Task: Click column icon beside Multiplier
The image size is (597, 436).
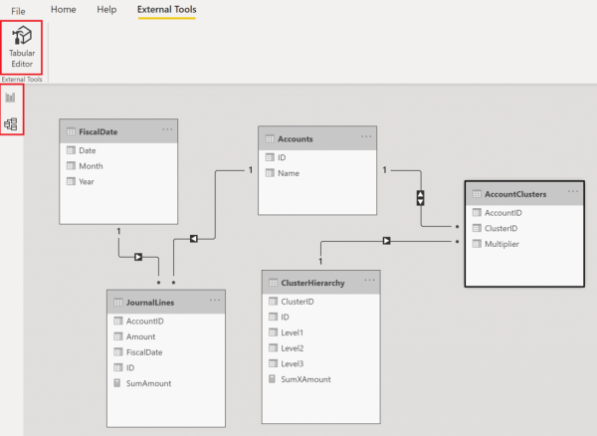Action: (477, 244)
